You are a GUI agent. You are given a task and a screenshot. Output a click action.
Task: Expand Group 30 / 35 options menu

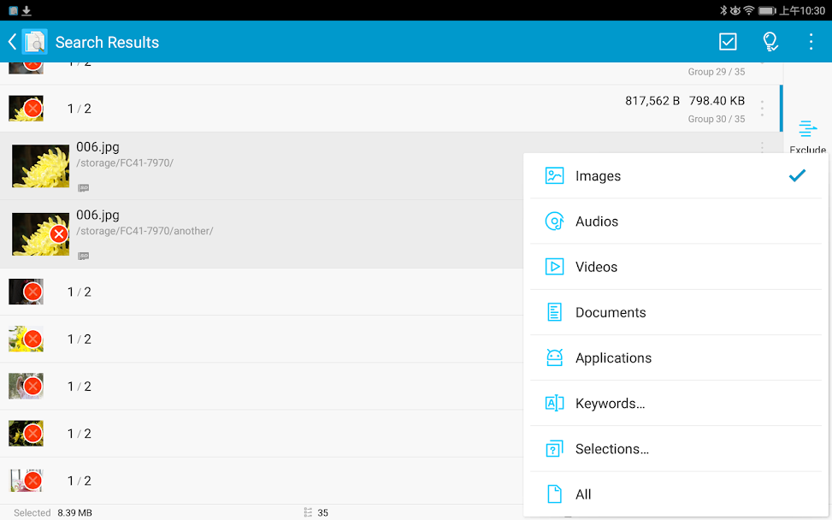762,109
